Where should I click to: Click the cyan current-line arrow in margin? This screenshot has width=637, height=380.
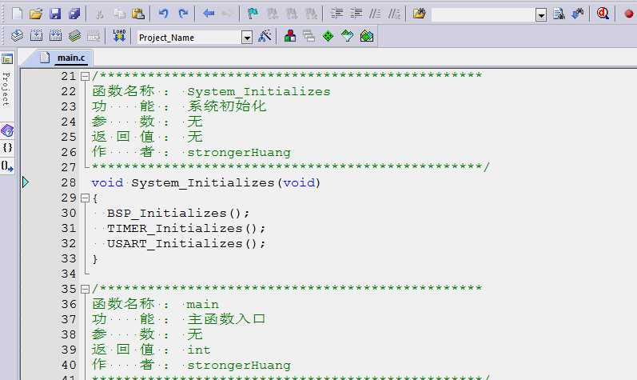click(x=26, y=182)
